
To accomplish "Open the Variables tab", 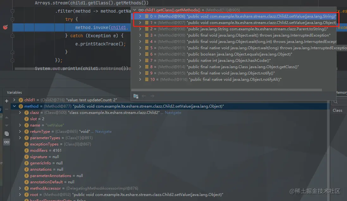I will (x=14, y=92).
